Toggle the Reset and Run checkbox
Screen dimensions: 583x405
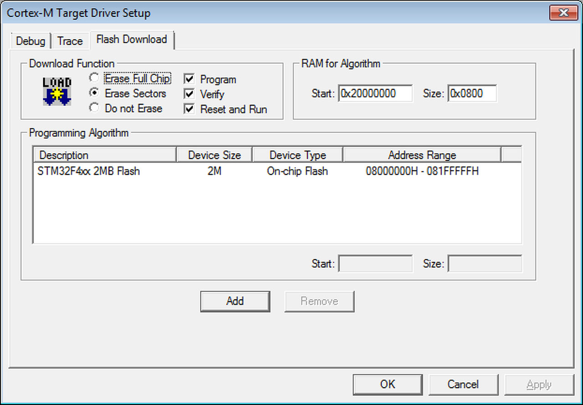(189, 109)
